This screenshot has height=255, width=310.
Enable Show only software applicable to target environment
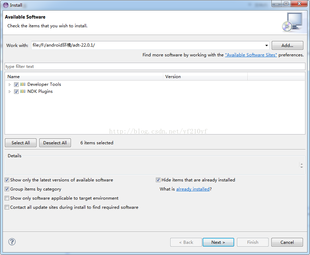click(7, 198)
